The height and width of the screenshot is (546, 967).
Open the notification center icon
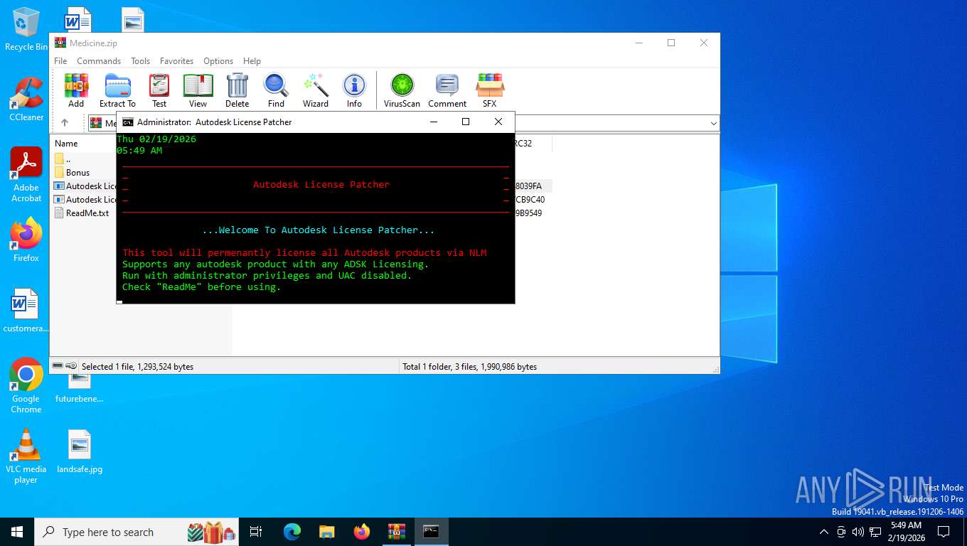(x=944, y=532)
